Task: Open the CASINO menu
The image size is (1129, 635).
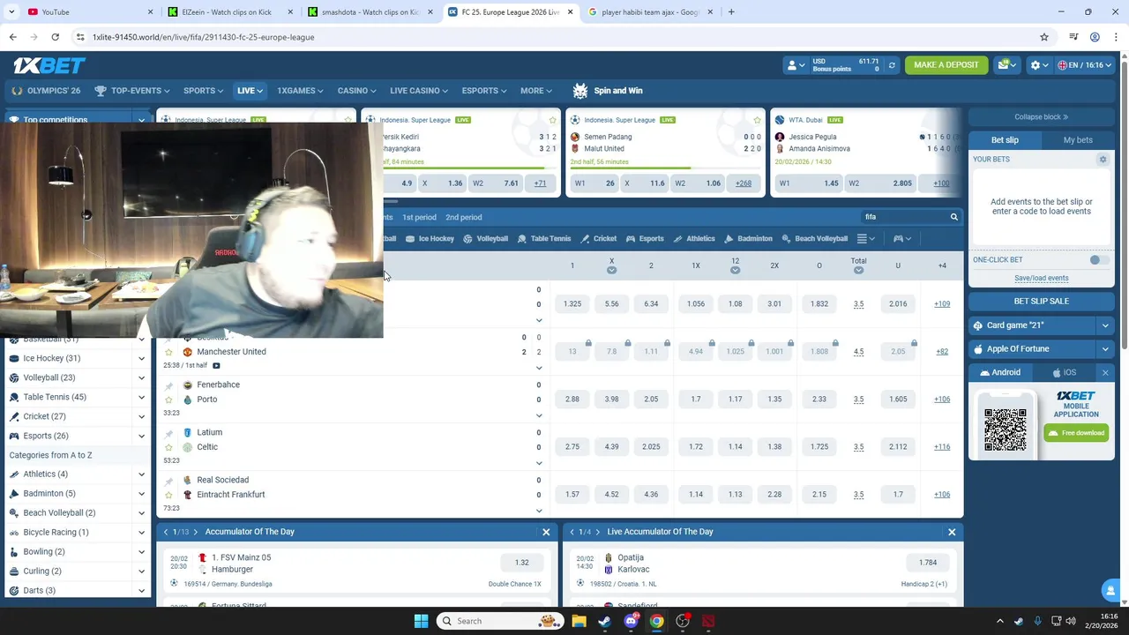Action: coord(356,91)
